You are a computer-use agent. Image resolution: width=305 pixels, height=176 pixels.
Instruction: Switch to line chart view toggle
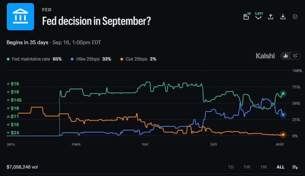[x=295, y=56]
